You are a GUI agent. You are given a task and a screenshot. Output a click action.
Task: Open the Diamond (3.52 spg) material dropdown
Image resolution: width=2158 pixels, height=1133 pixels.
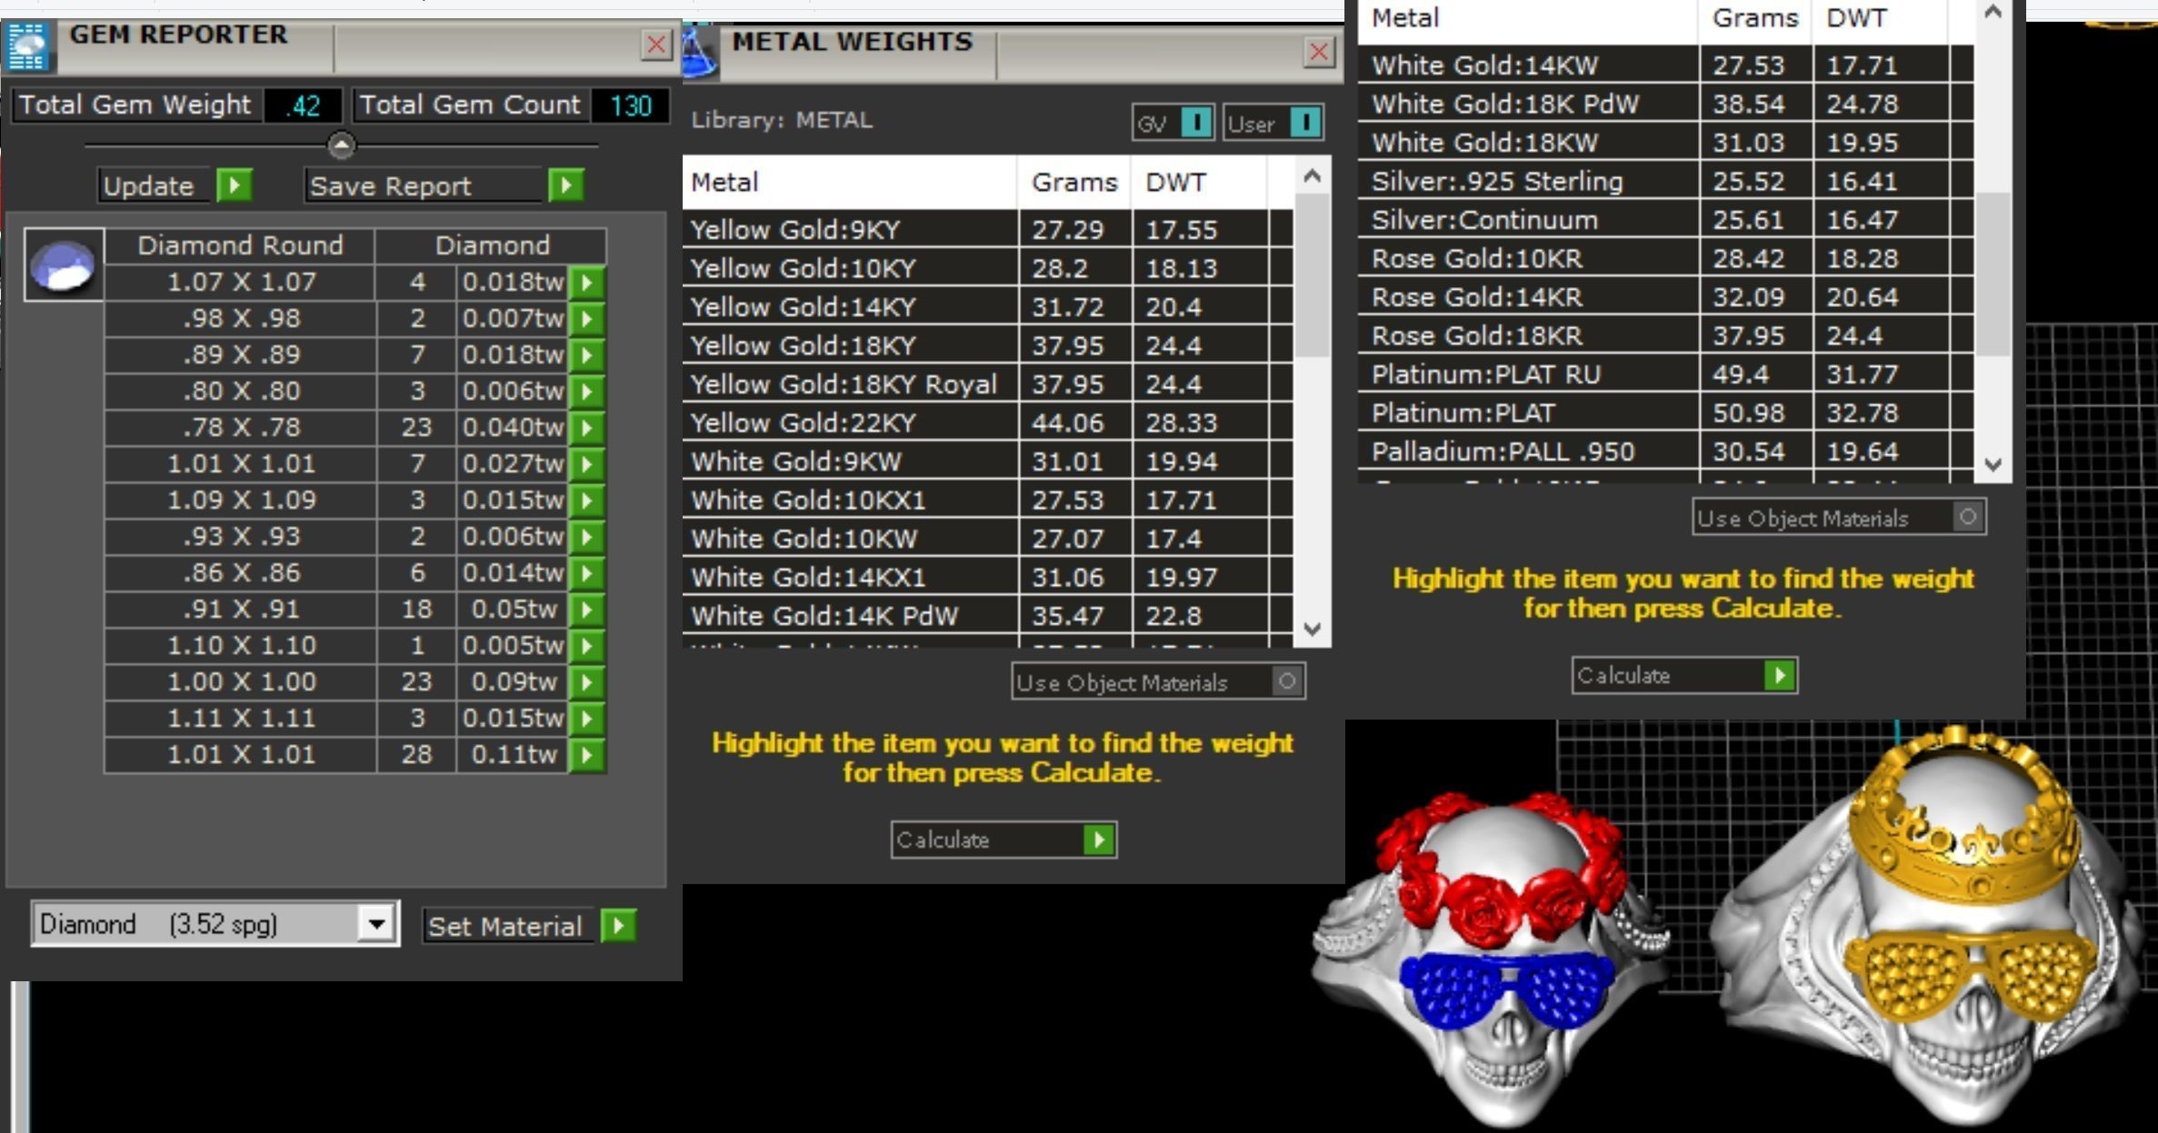[x=375, y=925]
